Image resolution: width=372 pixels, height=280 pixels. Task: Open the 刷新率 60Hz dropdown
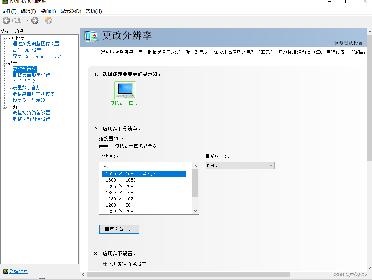pyautogui.click(x=240, y=166)
